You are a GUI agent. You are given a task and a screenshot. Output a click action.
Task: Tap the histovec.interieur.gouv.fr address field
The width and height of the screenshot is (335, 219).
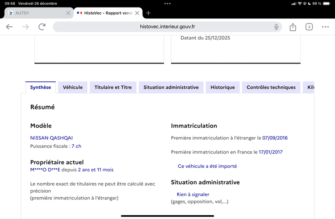167,27
